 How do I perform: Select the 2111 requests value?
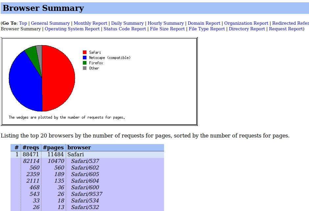tap(33, 181)
